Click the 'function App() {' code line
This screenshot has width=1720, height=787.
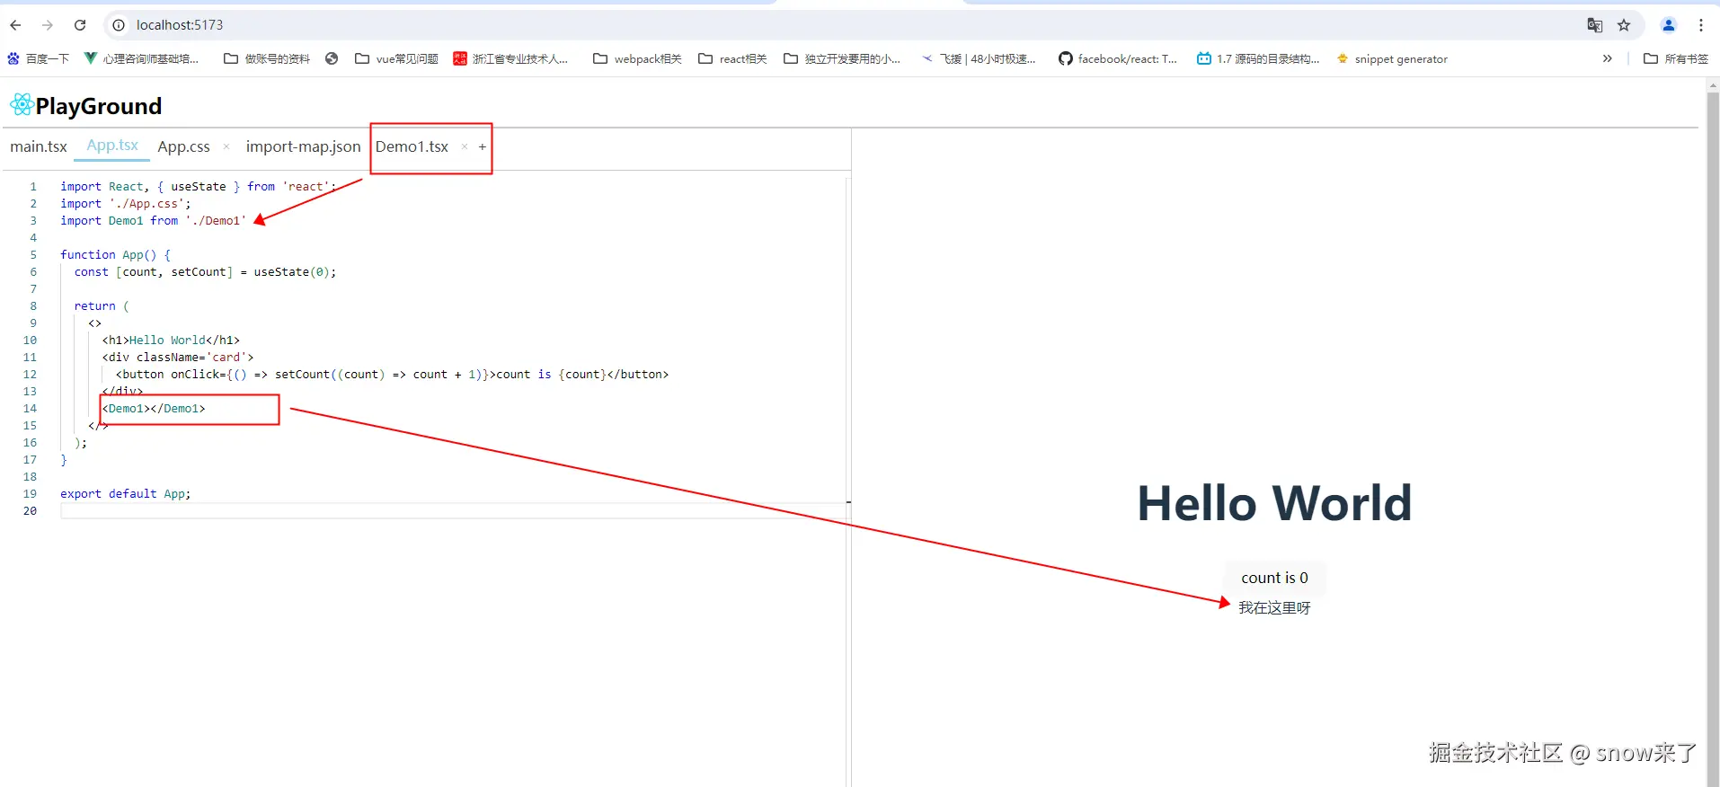pos(115,255)
